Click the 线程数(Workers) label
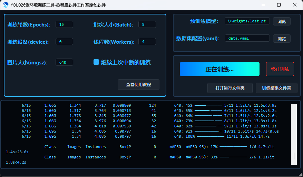The width and height of the screenshot is (303, 177). point(114,42)
